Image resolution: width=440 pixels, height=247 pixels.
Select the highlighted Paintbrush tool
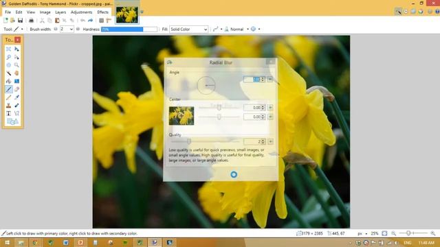9,89
